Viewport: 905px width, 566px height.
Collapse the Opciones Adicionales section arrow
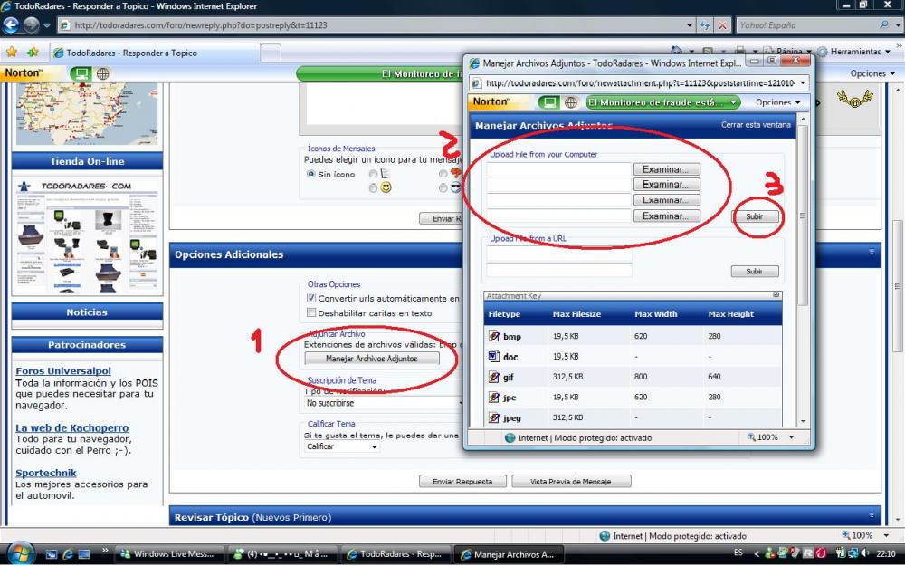(x=872, y=254)
